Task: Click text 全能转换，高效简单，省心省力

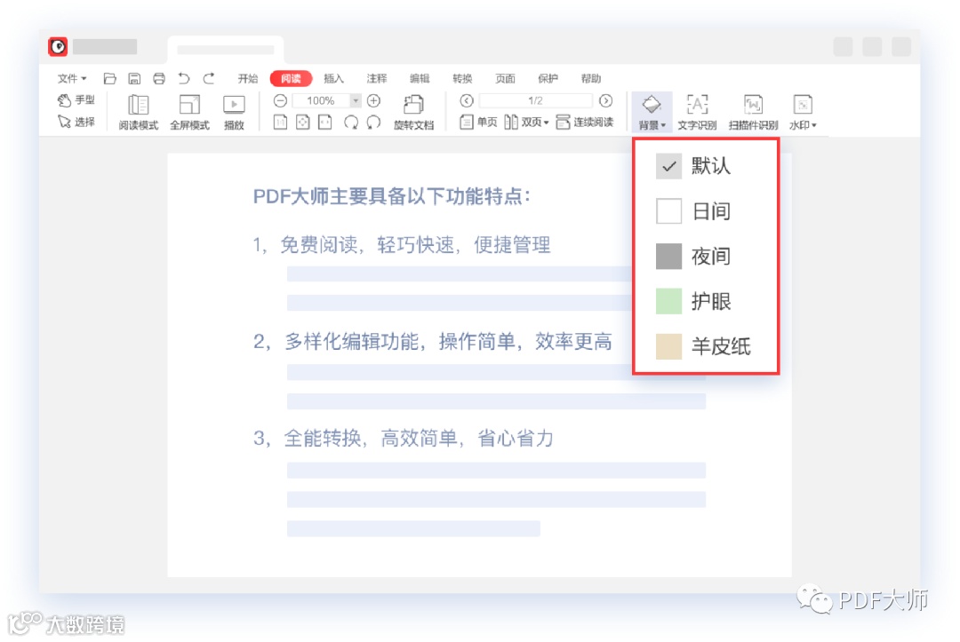Action: click(x=419, y=439)
